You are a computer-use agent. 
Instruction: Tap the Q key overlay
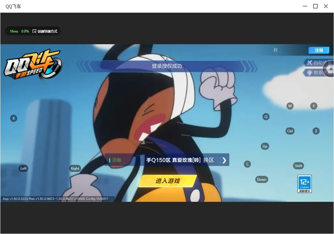click(x=266, y=117)
